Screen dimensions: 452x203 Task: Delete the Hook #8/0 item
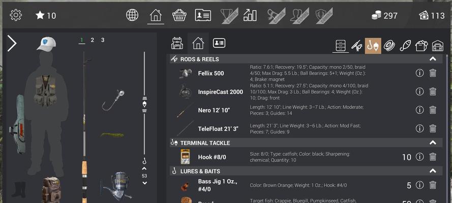pyautogui.click(x=433, y=157)
